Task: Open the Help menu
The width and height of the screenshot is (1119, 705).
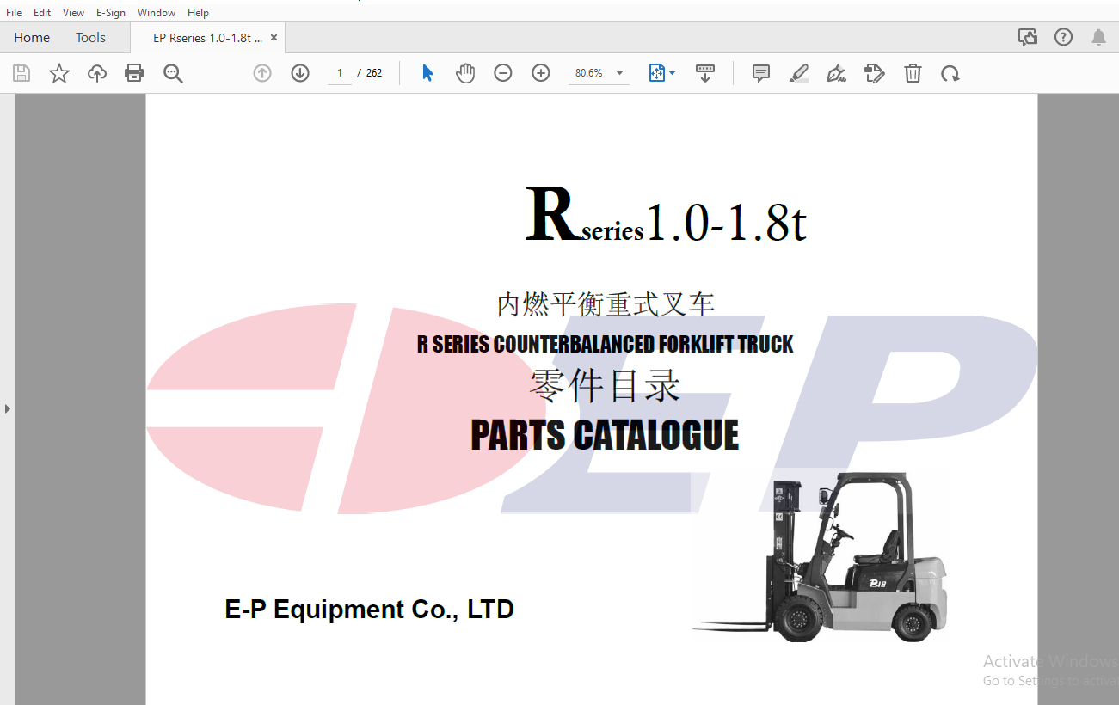Action: coord(198,13)
